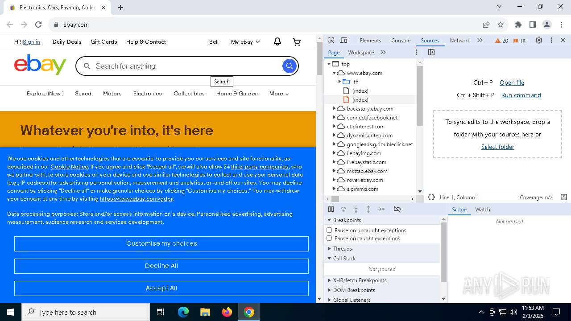Click the Chrome address bar

[263, 25]
